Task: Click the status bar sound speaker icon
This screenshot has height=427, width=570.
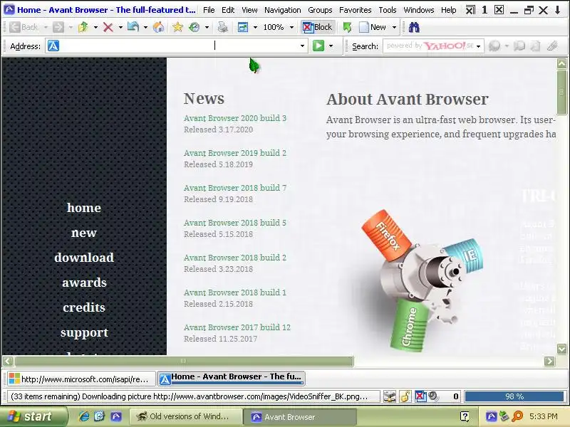Action: pyautogui.click(x=433, y=396)
